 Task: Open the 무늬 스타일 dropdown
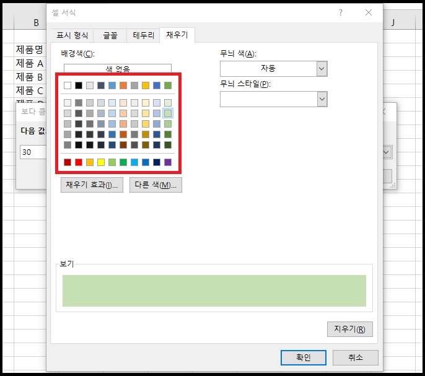(x=322, y=99)
